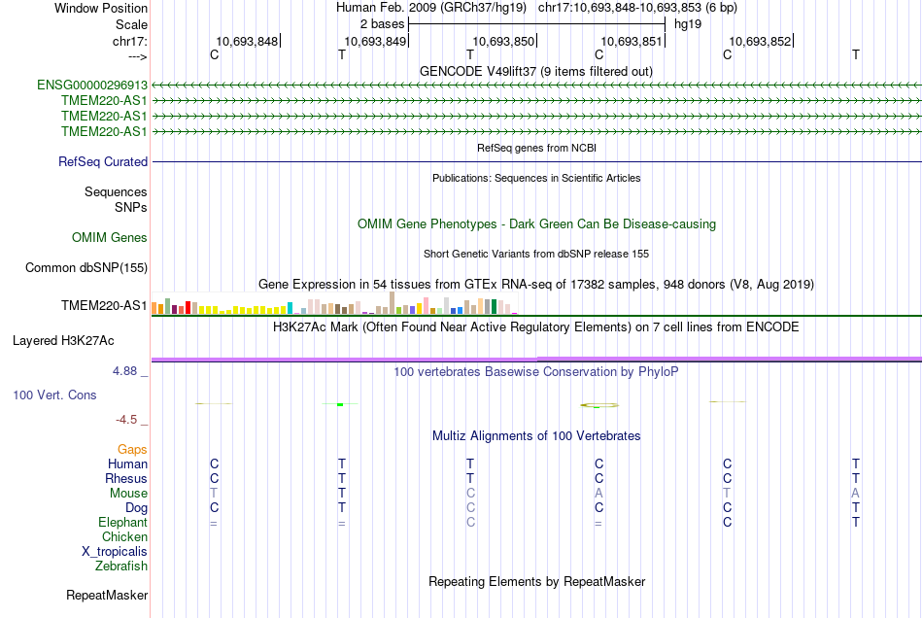This screenshot has width=923, height=618.
Task: Click the H3K27Ac Mark track title
Action: [536, 326]
